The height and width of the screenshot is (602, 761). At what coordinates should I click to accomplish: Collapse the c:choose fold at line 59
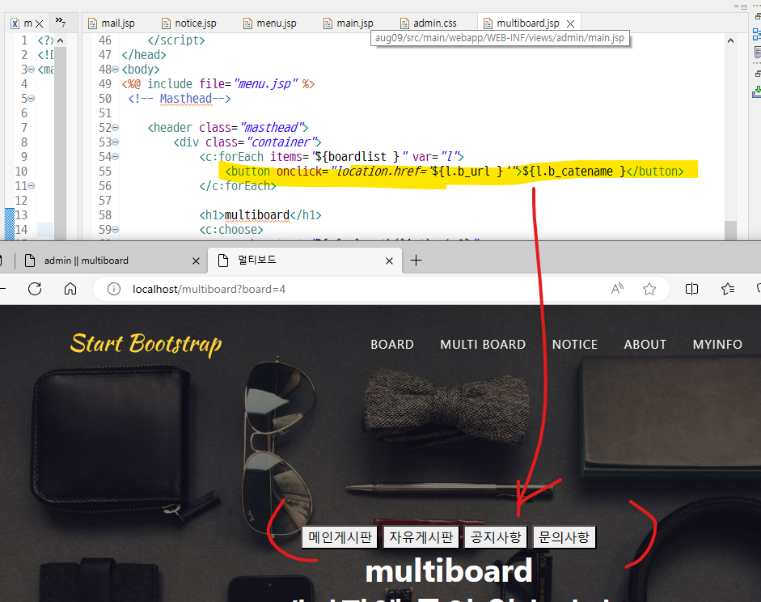(116, 230)
